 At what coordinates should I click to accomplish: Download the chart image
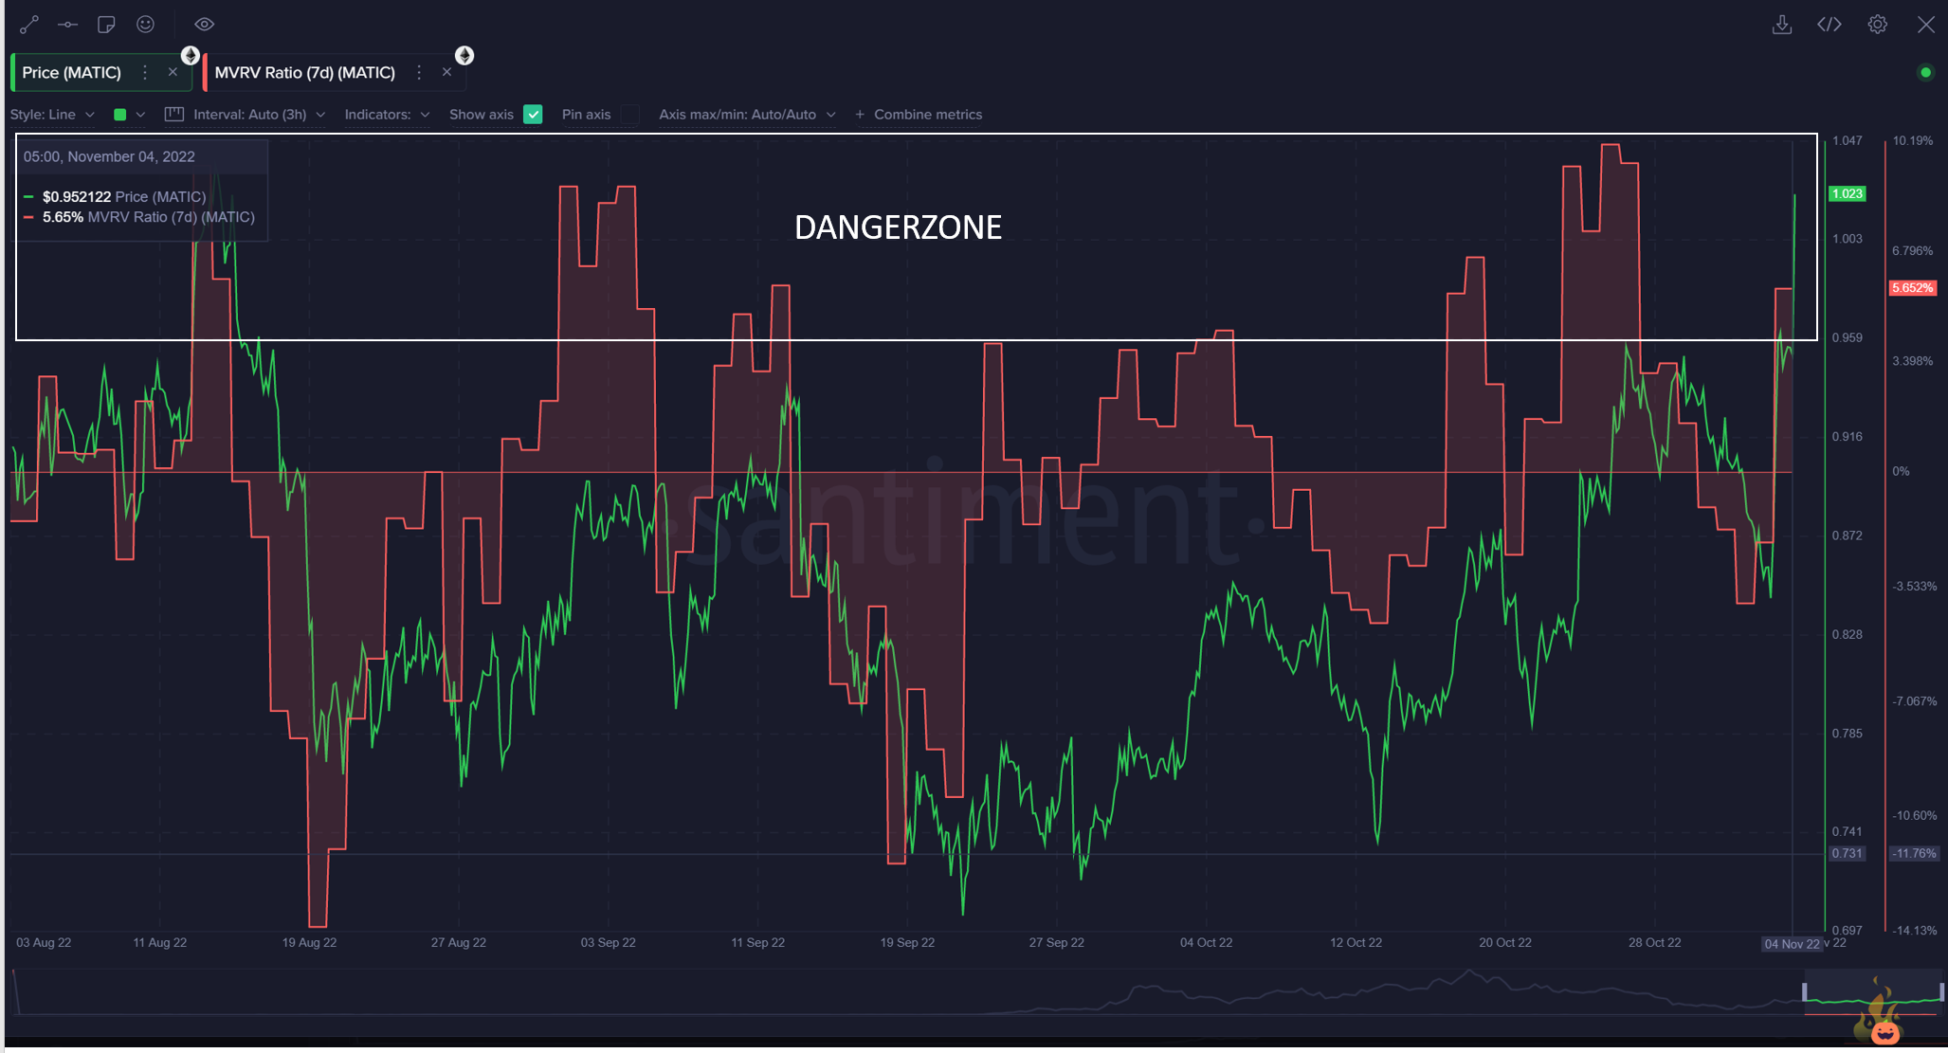tap(1781, 25)
